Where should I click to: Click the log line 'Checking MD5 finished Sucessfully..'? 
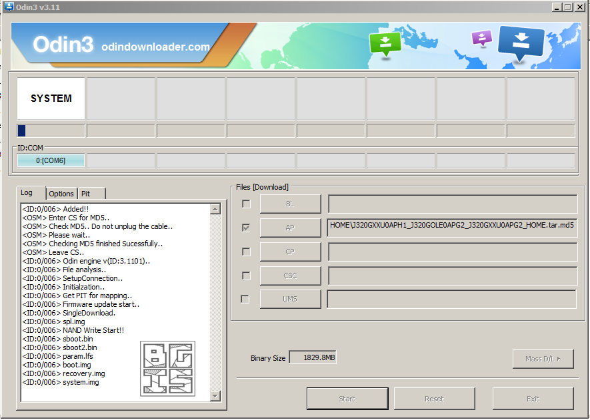93,244
